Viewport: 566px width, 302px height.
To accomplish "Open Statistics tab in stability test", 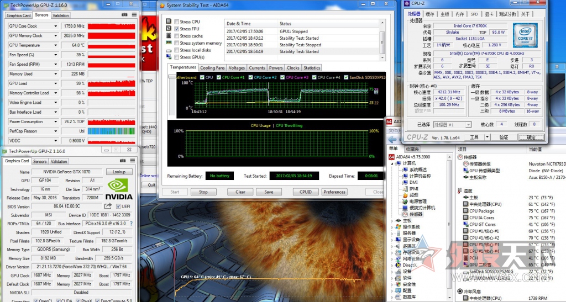I will click(312, 68).
